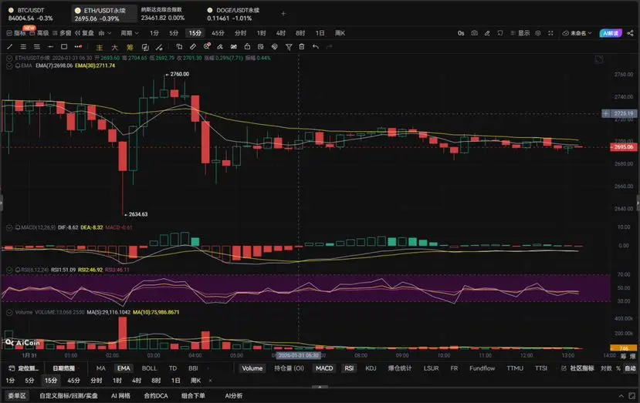Open 复盘 replay mode
This screenshot has height=403, width=640.
pyautogui.click(x=84, y=33)
